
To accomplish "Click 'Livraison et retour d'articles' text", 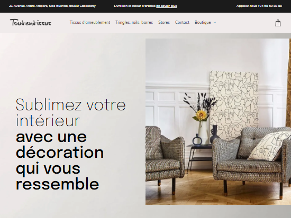I will coord(135,6).
